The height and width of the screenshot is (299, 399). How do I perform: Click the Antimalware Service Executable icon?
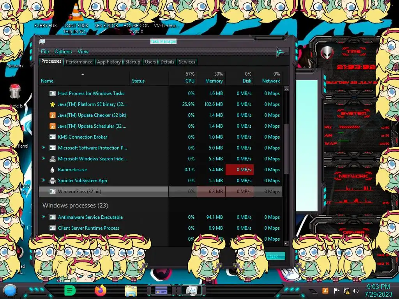(53, 217)
